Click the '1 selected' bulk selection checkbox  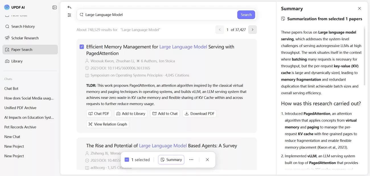pyautogui.click(x=127, y=159)
